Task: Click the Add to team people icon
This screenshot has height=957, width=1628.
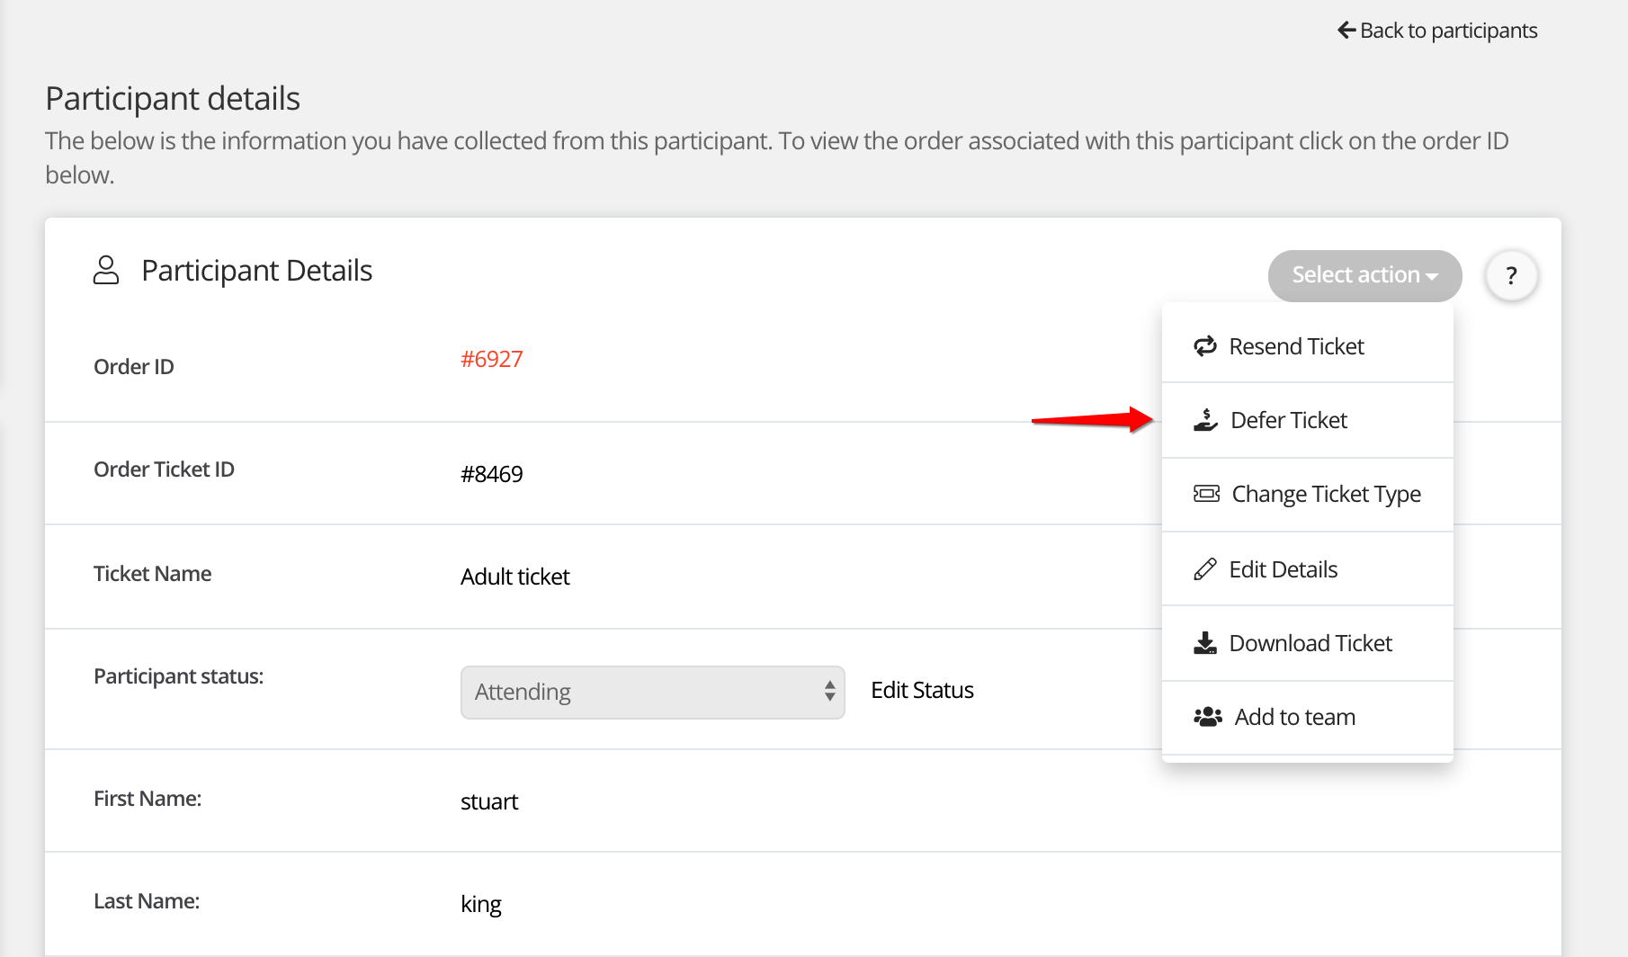Action: [x=1207, y=717]
